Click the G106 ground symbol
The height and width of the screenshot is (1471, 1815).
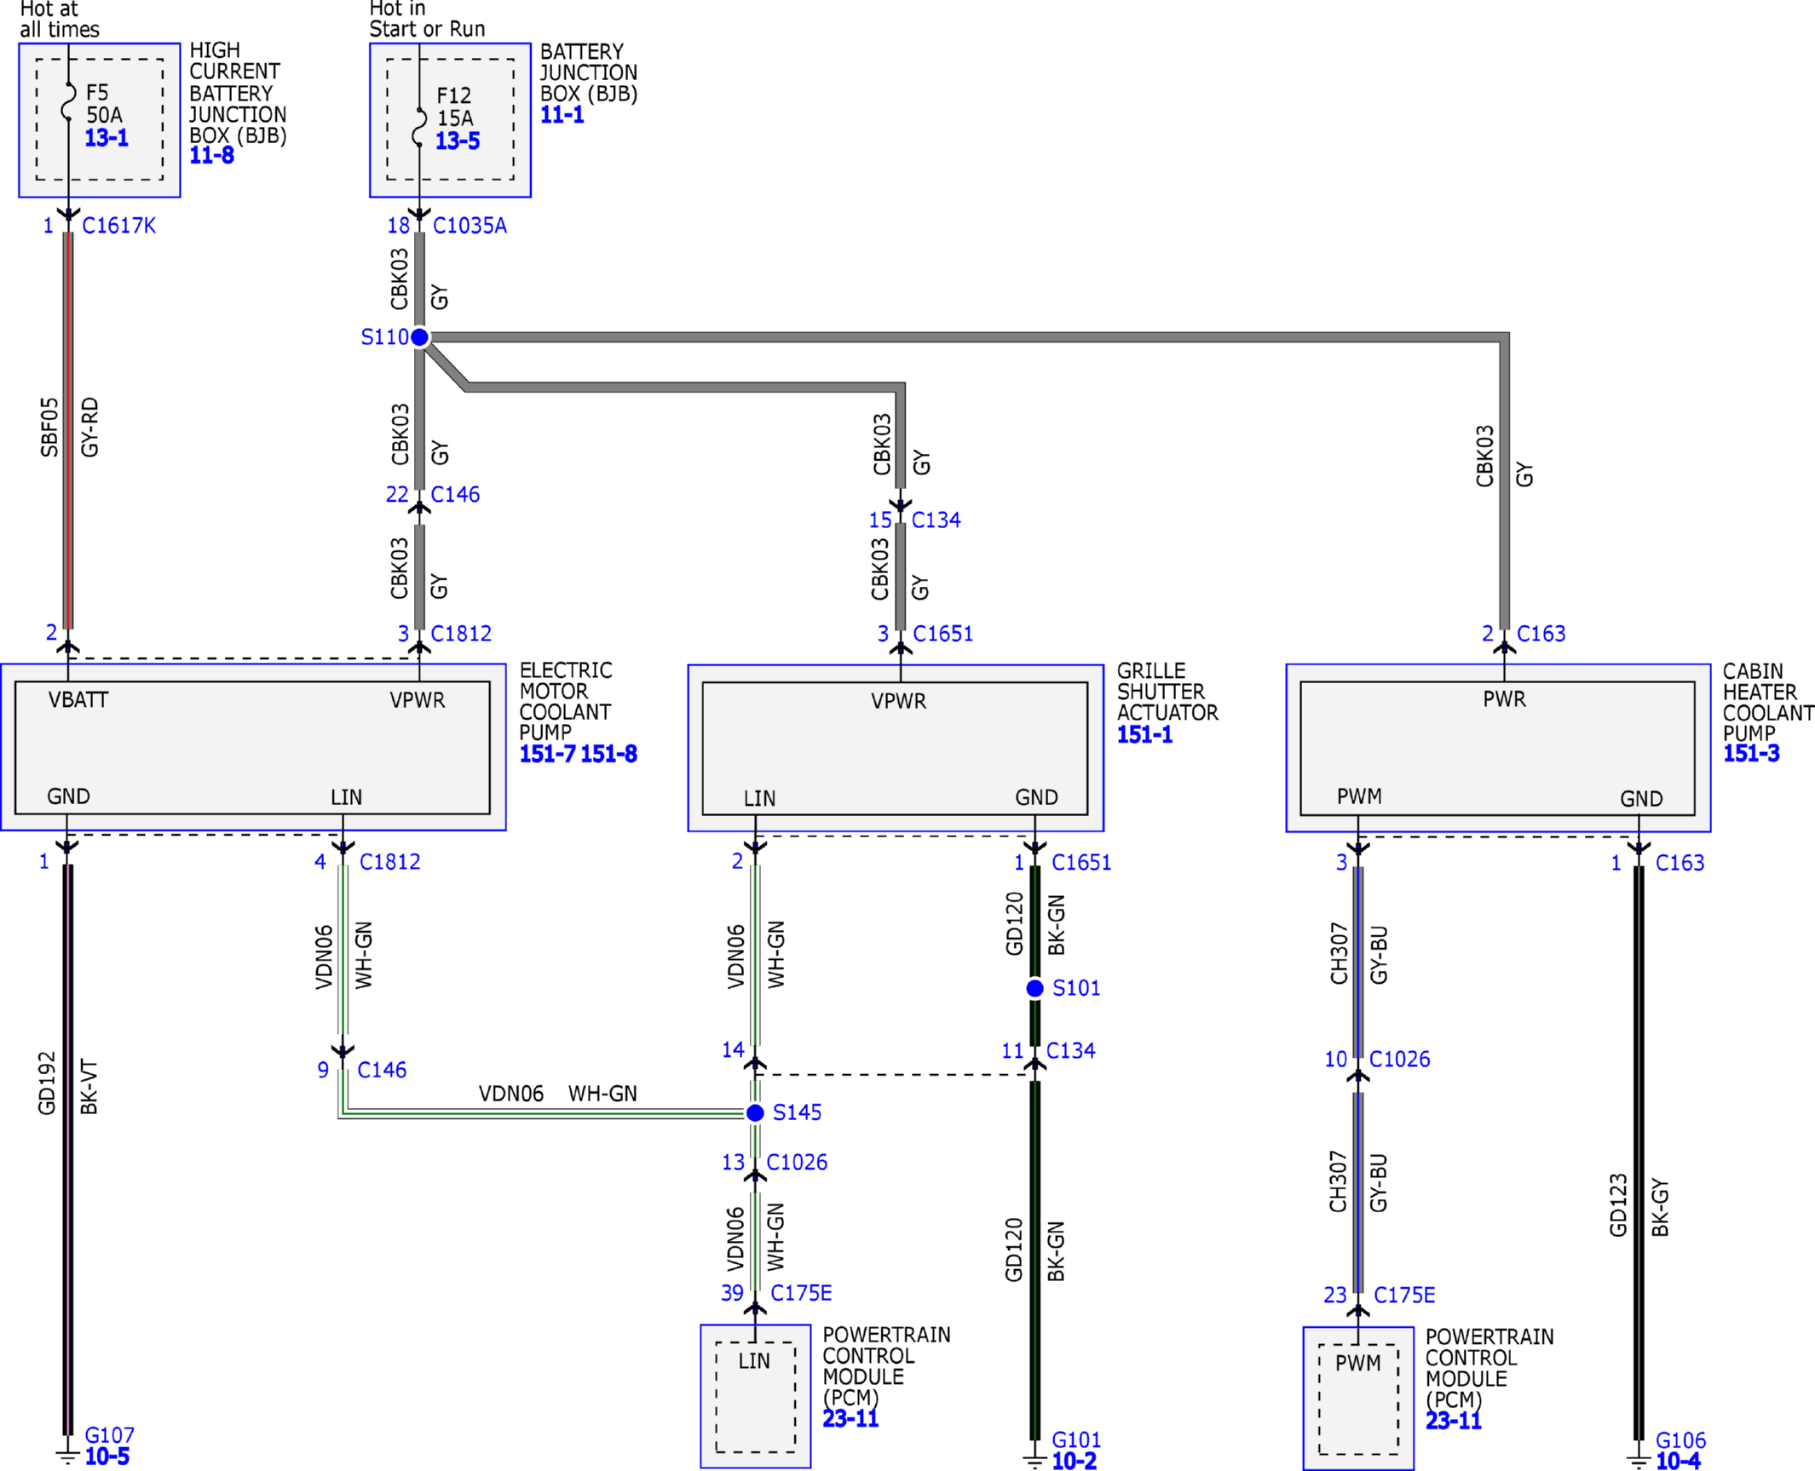1638,1459
